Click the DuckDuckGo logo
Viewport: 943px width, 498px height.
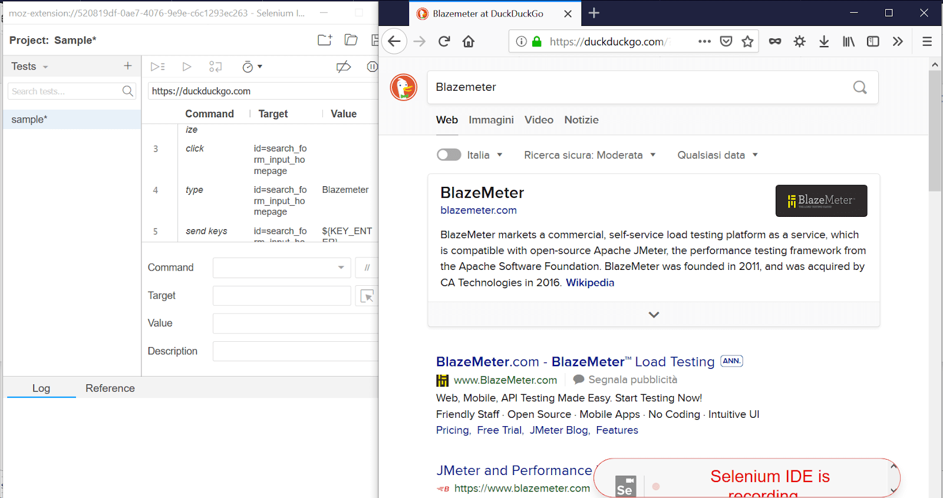[404, 87]
